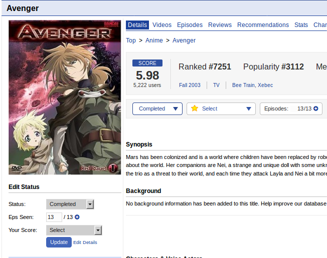Screen dimensions: 327x258
Task: Click the Bee Train studio link
Action: (x=243, y=85)
